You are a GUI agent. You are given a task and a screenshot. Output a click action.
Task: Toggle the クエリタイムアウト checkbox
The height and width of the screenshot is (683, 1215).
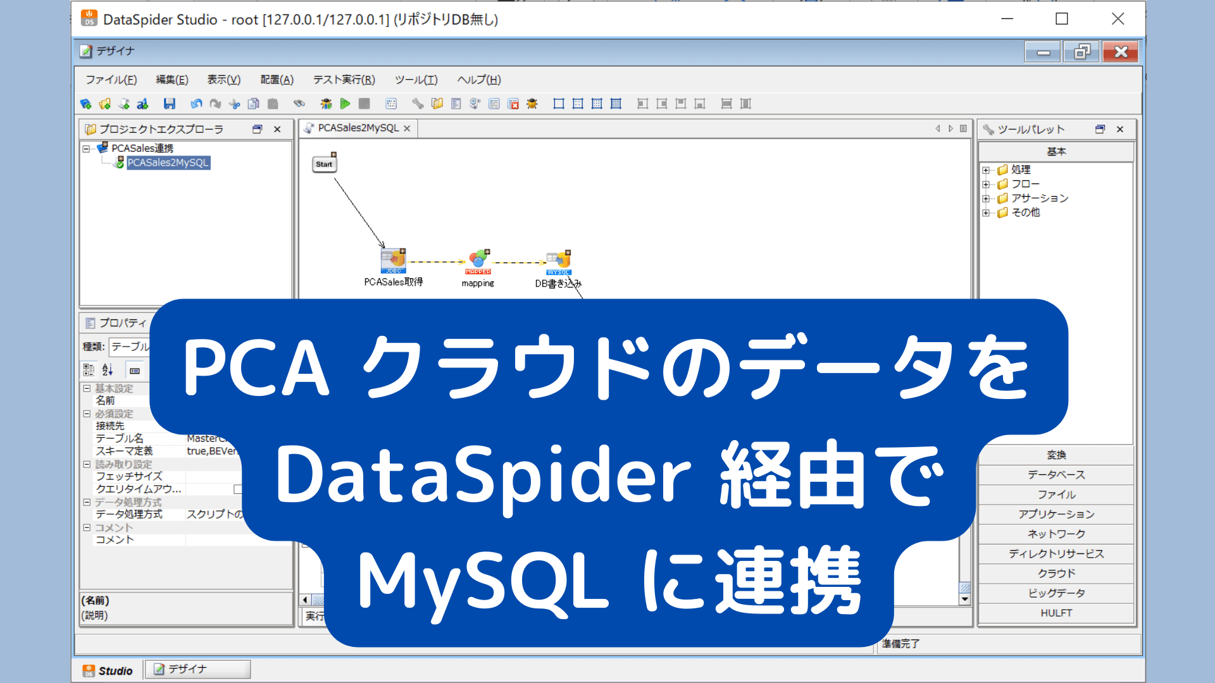click(237, 489)
